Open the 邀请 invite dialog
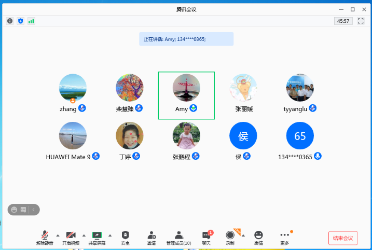 point(151,238)
